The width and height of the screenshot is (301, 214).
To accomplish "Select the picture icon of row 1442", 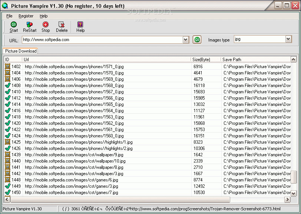I will click(x=7, y=174).
